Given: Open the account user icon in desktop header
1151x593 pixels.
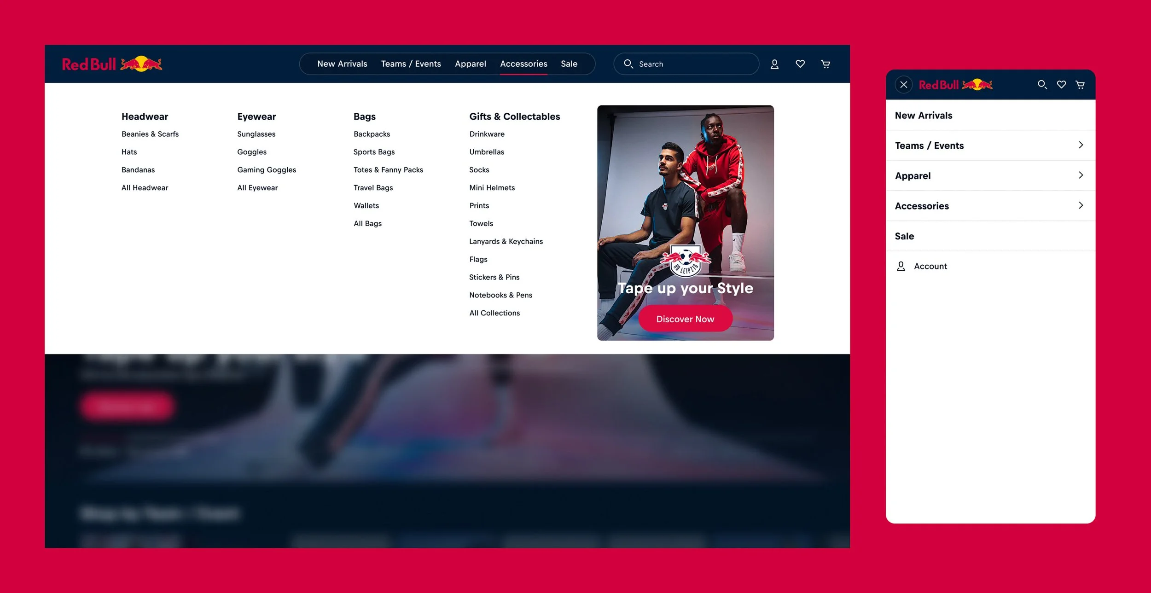Looking at the screenshot, I should click(x=774, y=64).
